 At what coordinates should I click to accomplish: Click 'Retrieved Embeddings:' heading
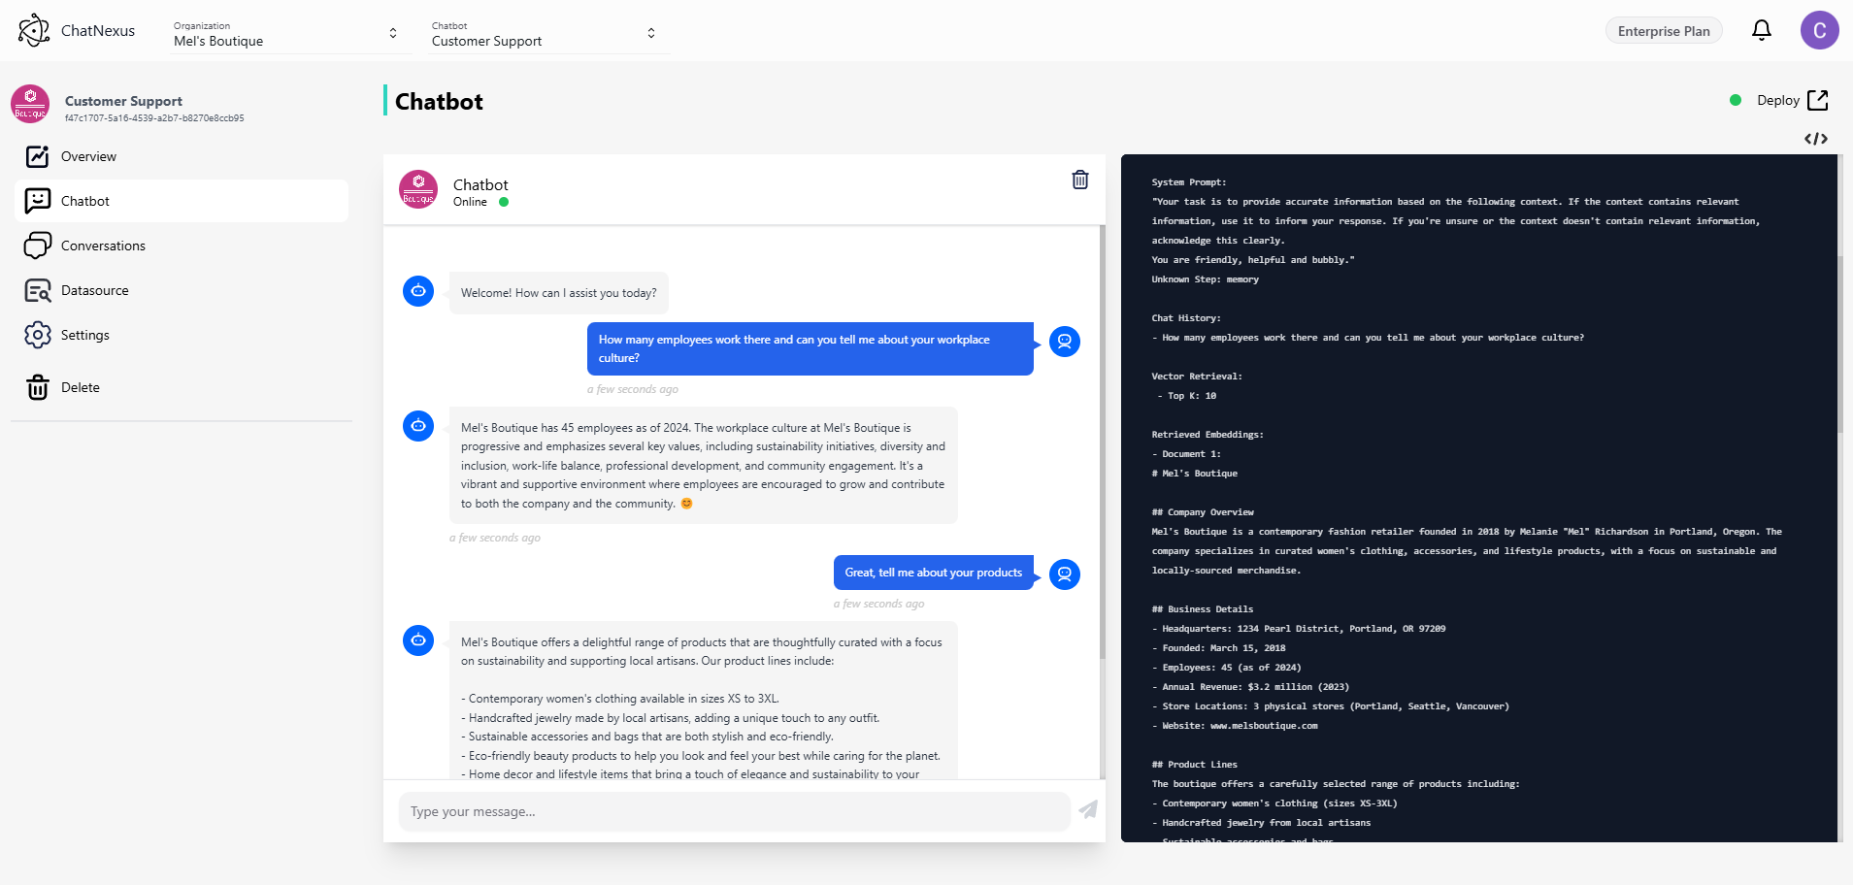pos(1208,435)
